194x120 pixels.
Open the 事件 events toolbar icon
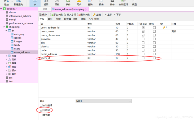click(68, 3)
